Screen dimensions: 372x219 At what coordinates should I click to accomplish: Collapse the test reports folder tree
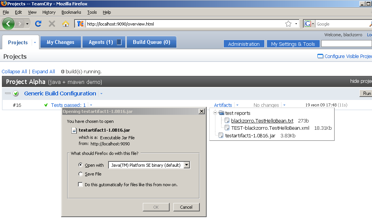215,113
